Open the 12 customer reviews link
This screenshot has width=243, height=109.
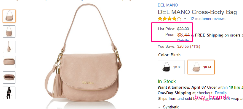coord(208,19)
